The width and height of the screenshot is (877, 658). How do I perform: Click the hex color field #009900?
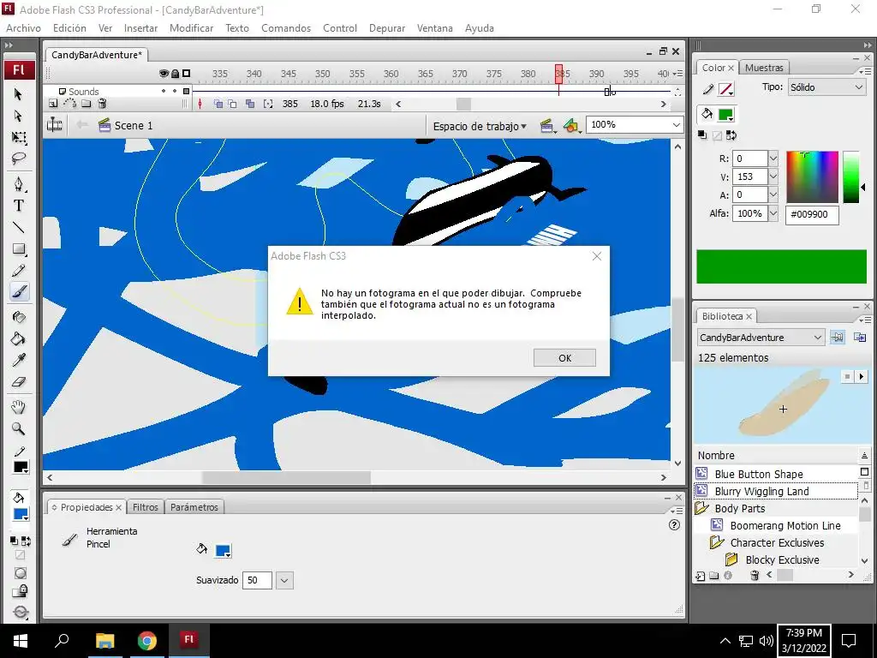coord(812,214)
